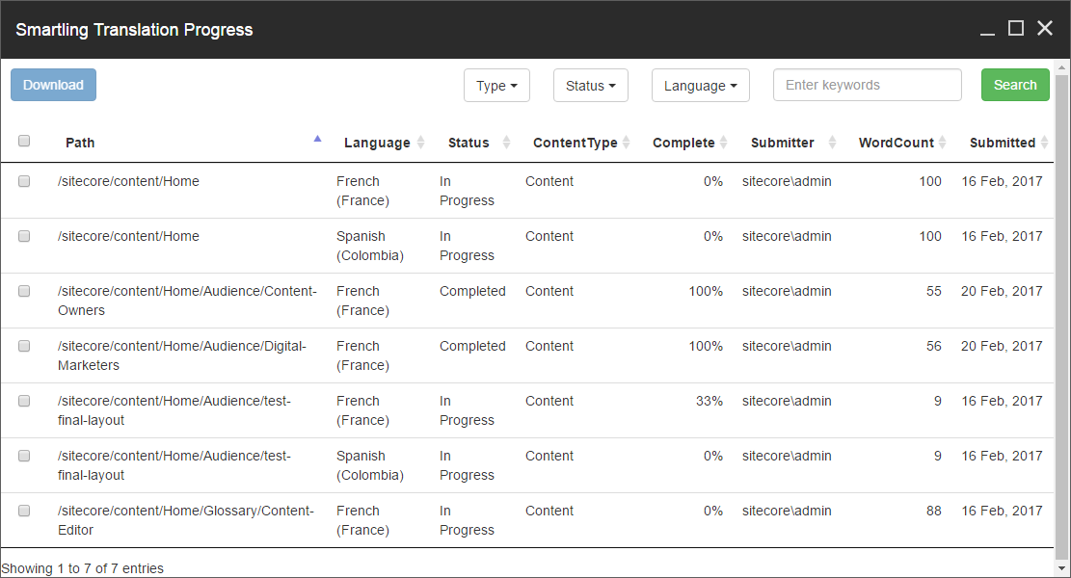Click the word count 55 cell
The height and width of the screenshot is (578, 1071).
(x=934, y=291)
